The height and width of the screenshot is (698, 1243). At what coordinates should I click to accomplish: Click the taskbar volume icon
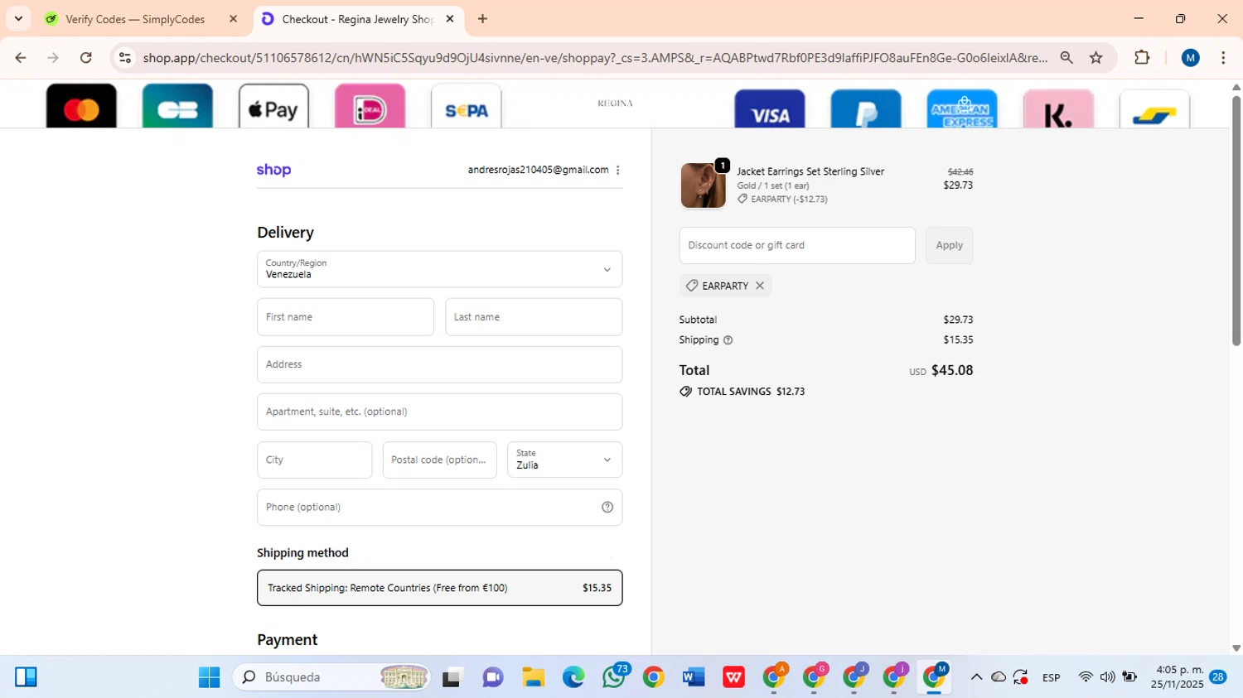point(1108,677)
